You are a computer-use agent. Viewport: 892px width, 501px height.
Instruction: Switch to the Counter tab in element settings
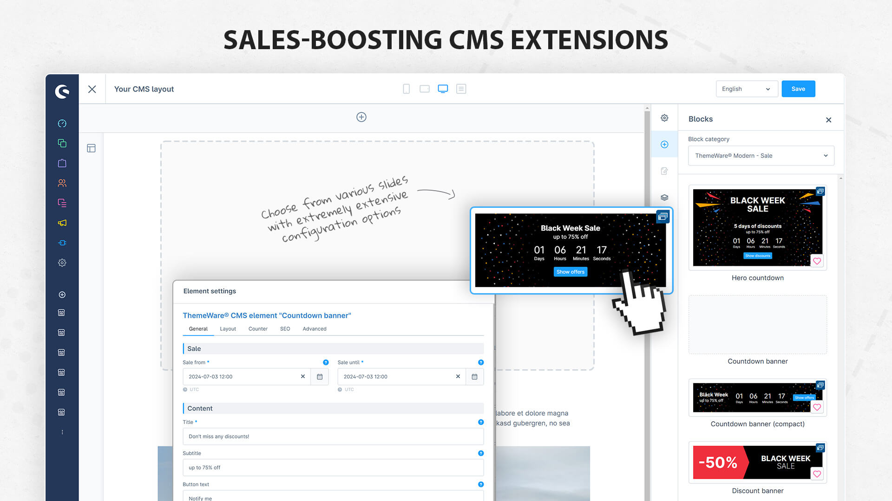tap(258, 328)
